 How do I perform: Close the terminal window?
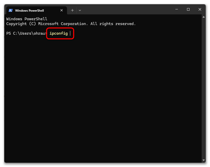pyautogui.click(x=200, y=9)
